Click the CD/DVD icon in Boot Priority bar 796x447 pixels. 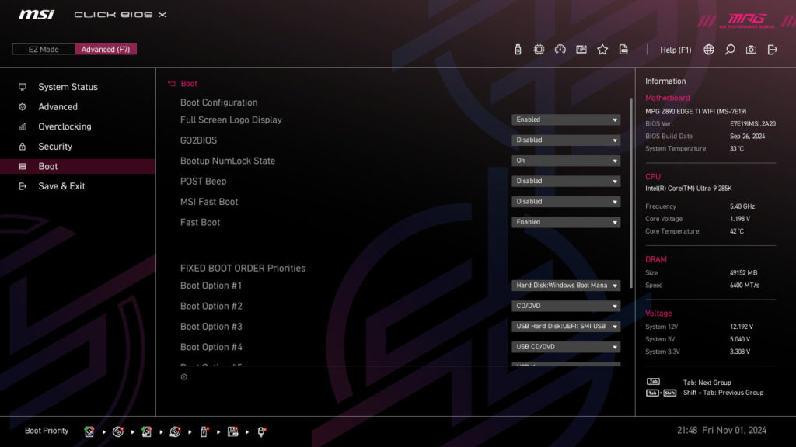[x=118, y=431]
